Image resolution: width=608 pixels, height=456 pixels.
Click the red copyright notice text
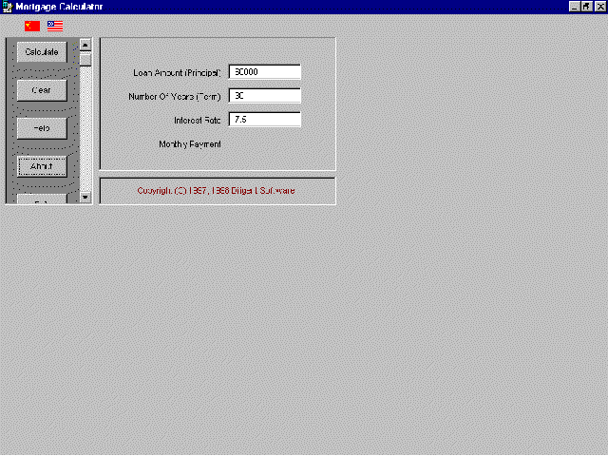click(217, 191)
